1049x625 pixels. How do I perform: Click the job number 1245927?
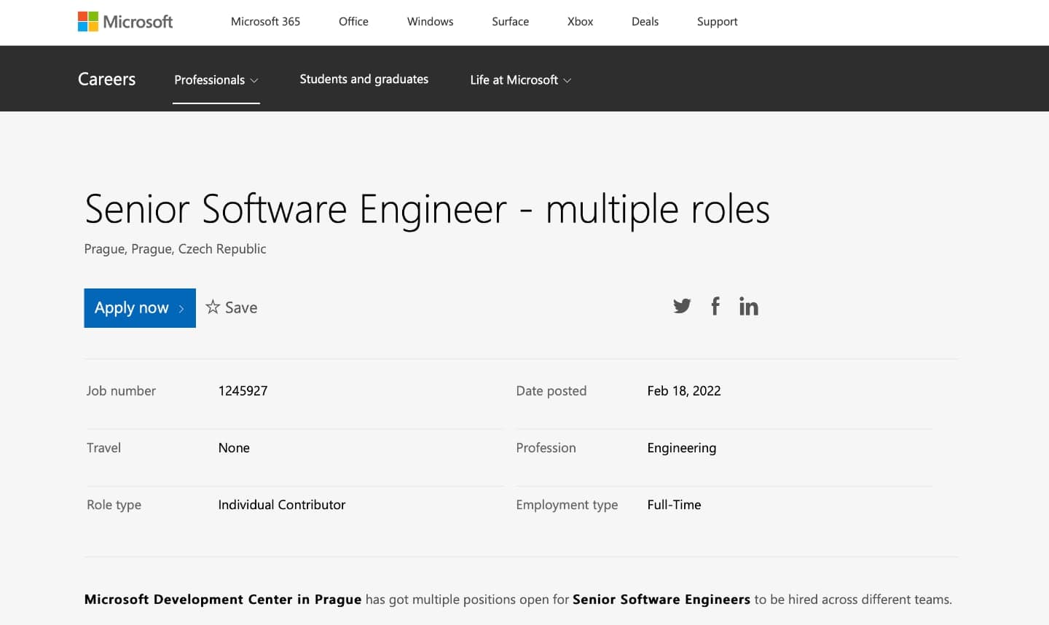[x=243, y=390]
